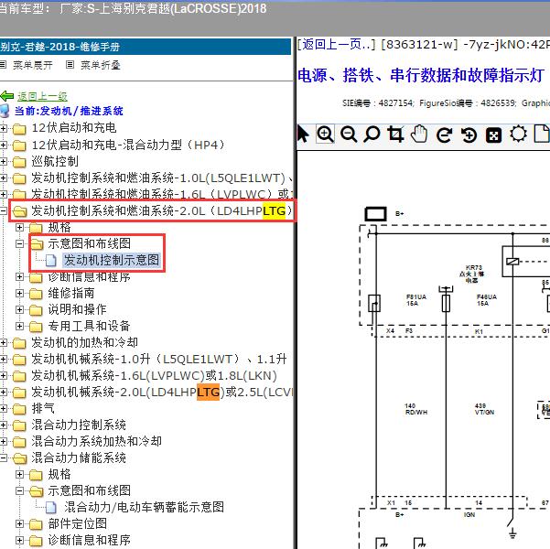Click the zoom out magnifier tool

349,135
